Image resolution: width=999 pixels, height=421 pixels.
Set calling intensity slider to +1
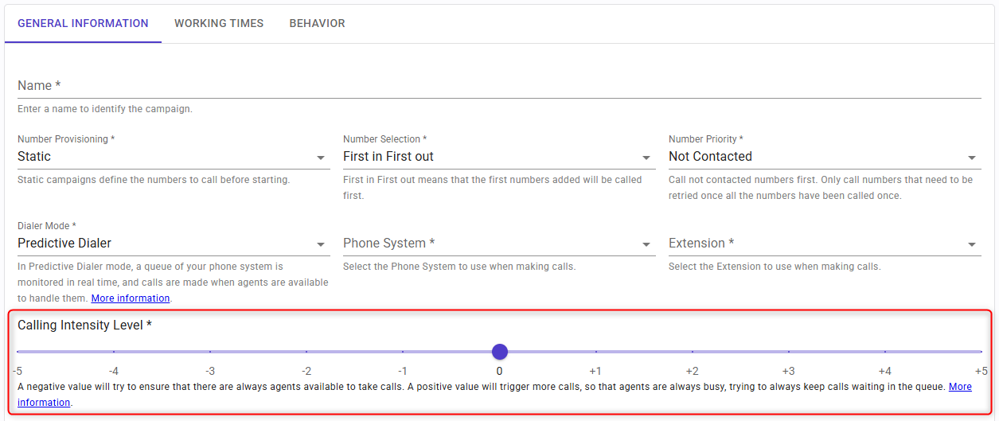595,352
